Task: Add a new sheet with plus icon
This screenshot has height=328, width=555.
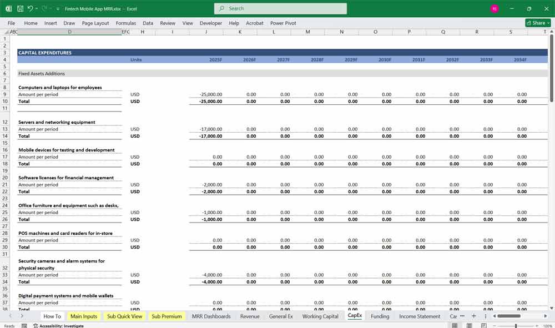Action: point(473,316)
